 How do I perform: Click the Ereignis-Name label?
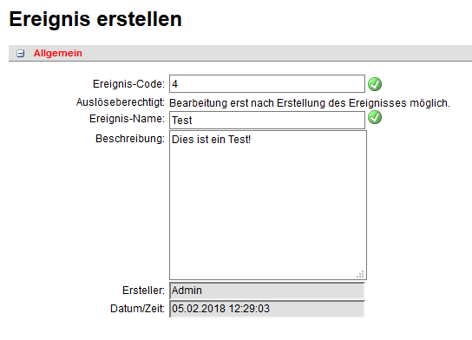click(127, 119)
